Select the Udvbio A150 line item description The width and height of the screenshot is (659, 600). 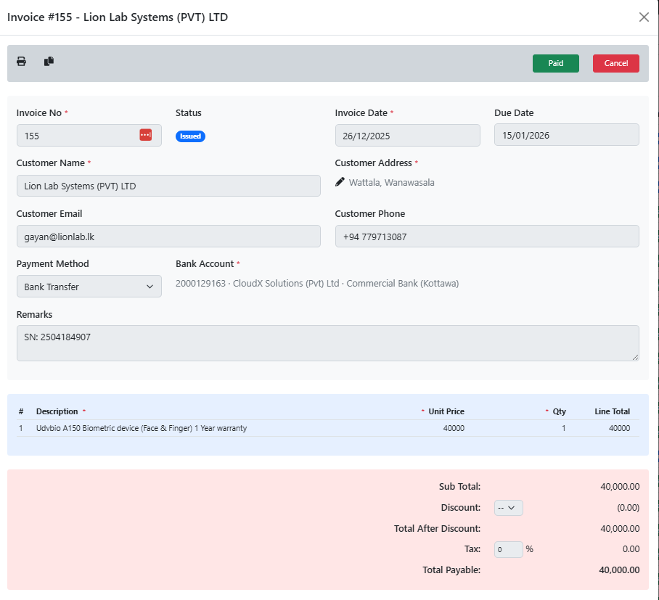pos(142,428)
